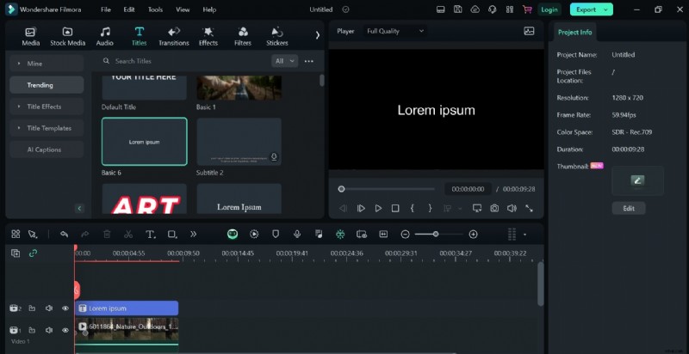Collapse the titles sidebar with the arrow
This screenshot has height=354, width=689.
tap(79, 208)
